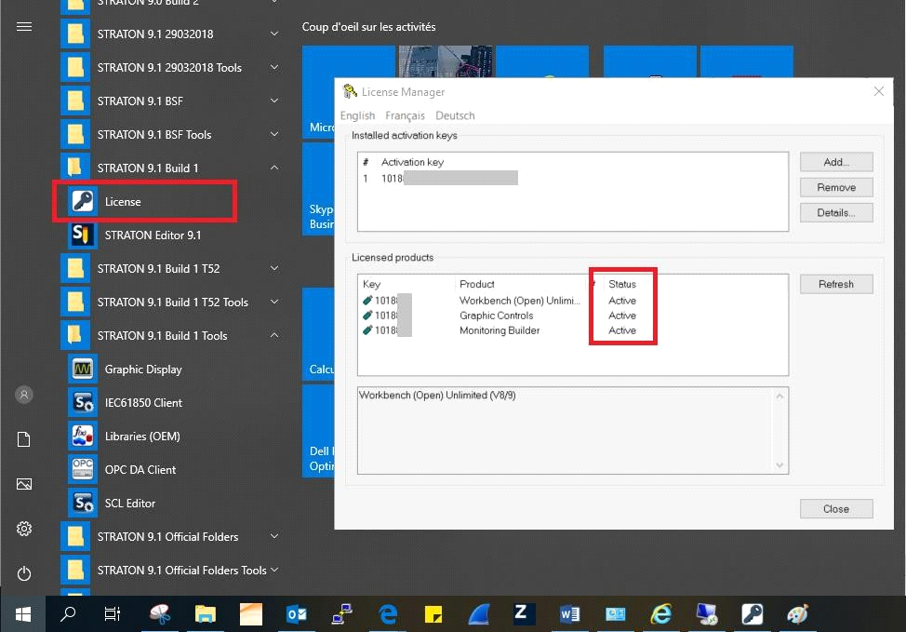The width and height of the screenshot is (906, 632).
Task: Launch the IEC61850 Client tool
Action: (x=144, y=402)
